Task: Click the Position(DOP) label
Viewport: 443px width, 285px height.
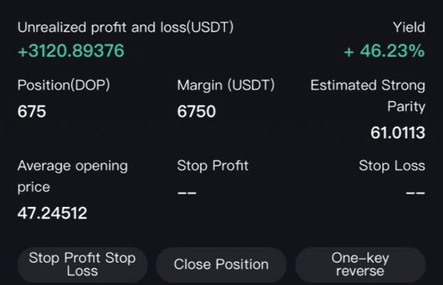Action: pyautogui.click(x=64, y=85)
